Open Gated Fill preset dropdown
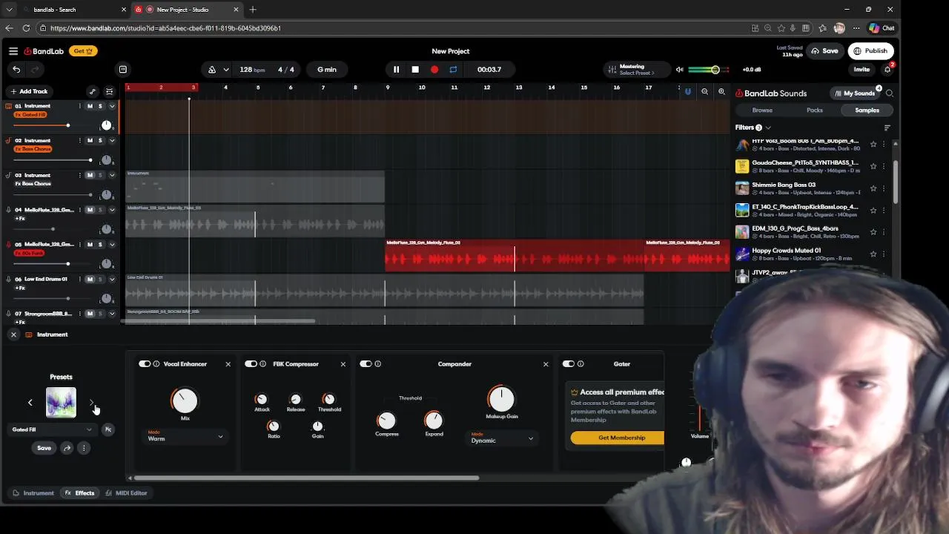949x534 pixels. point(52,429)
